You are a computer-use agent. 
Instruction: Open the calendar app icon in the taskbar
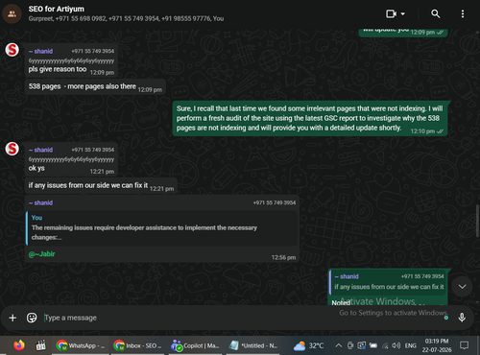pyautogui.click(x=40, y=345)
